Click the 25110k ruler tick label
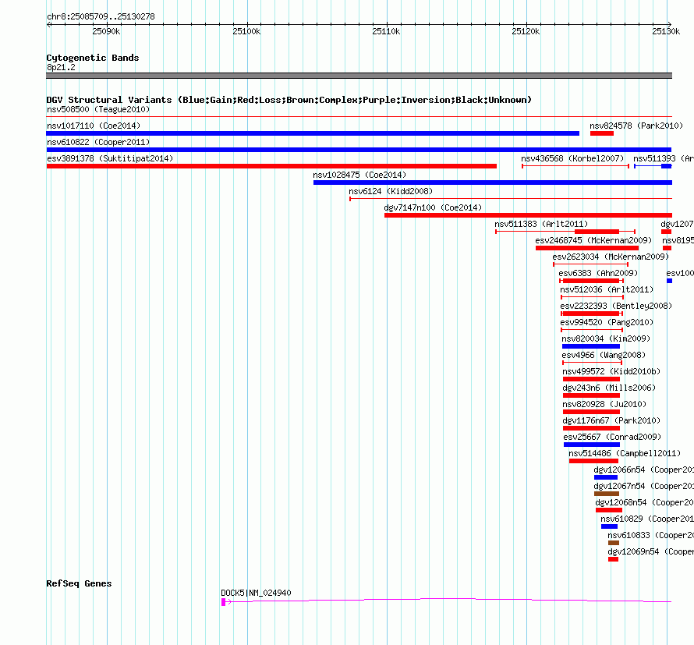The image size is (694, 645). pyautogui.click(x=386, y=31)
